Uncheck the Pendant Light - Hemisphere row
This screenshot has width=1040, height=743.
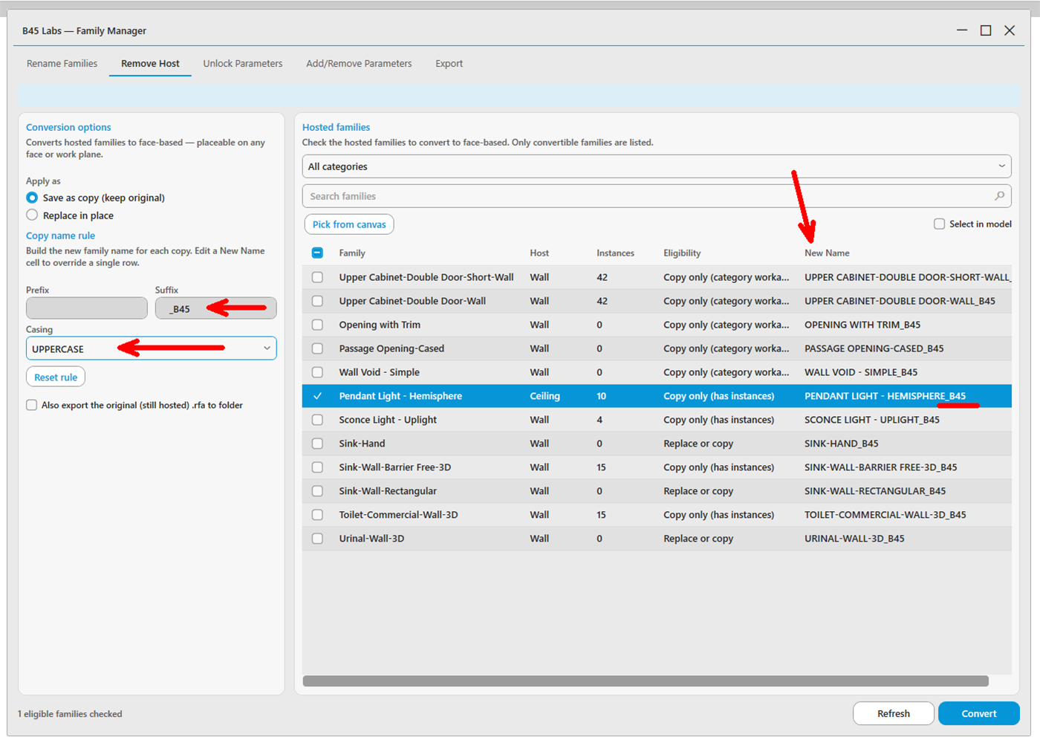[317, 396]
